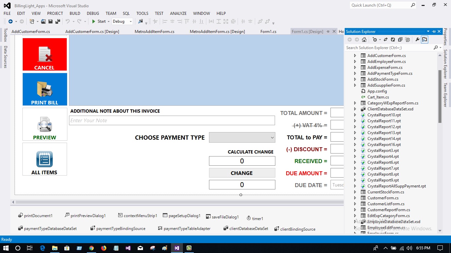Click the Home icon in Solution Explorer
This screenshot has width=451, height=253.
[x=364, y=39]
